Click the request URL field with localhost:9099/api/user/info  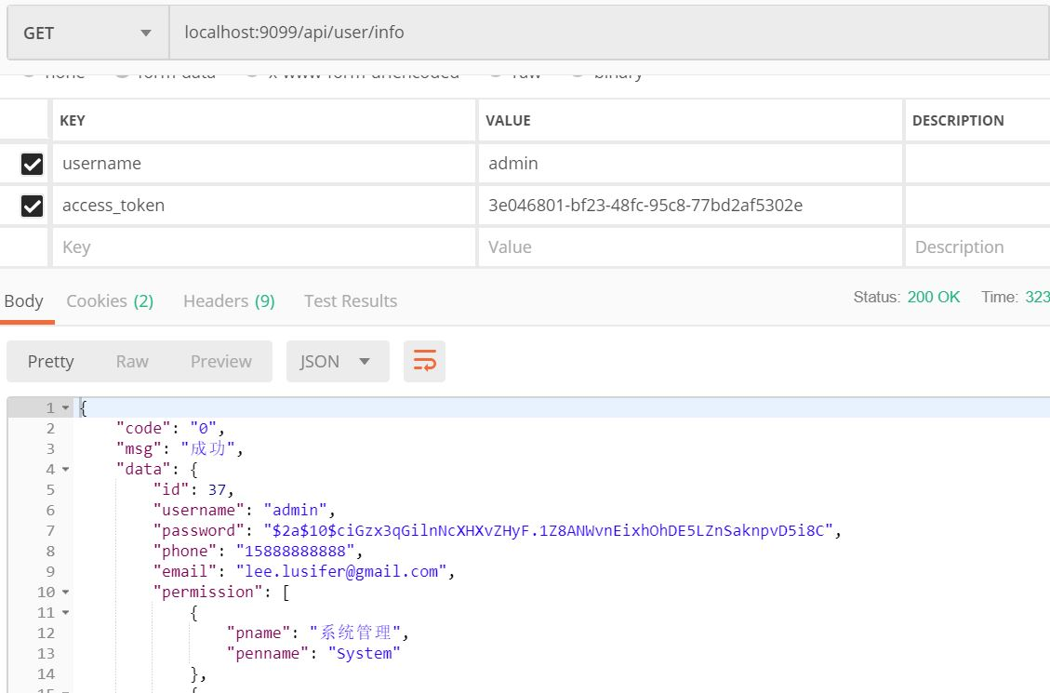point(609,33)
